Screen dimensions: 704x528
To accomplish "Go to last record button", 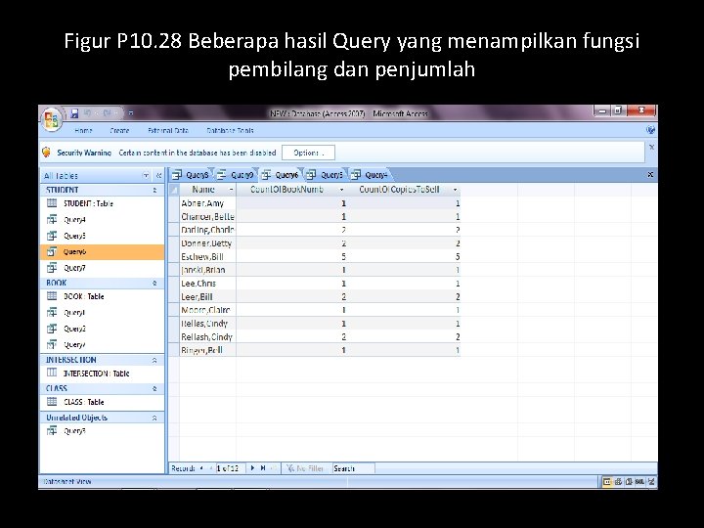I will 263,468.
